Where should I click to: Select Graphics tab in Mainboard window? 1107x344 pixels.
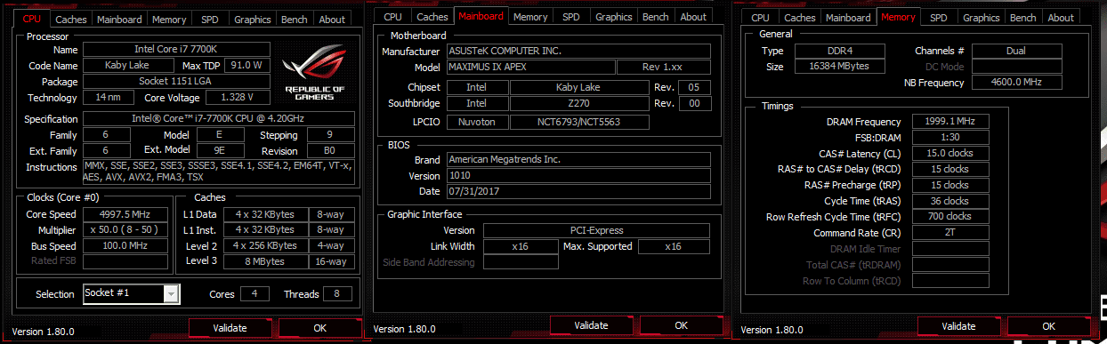[x=614, y=16]
